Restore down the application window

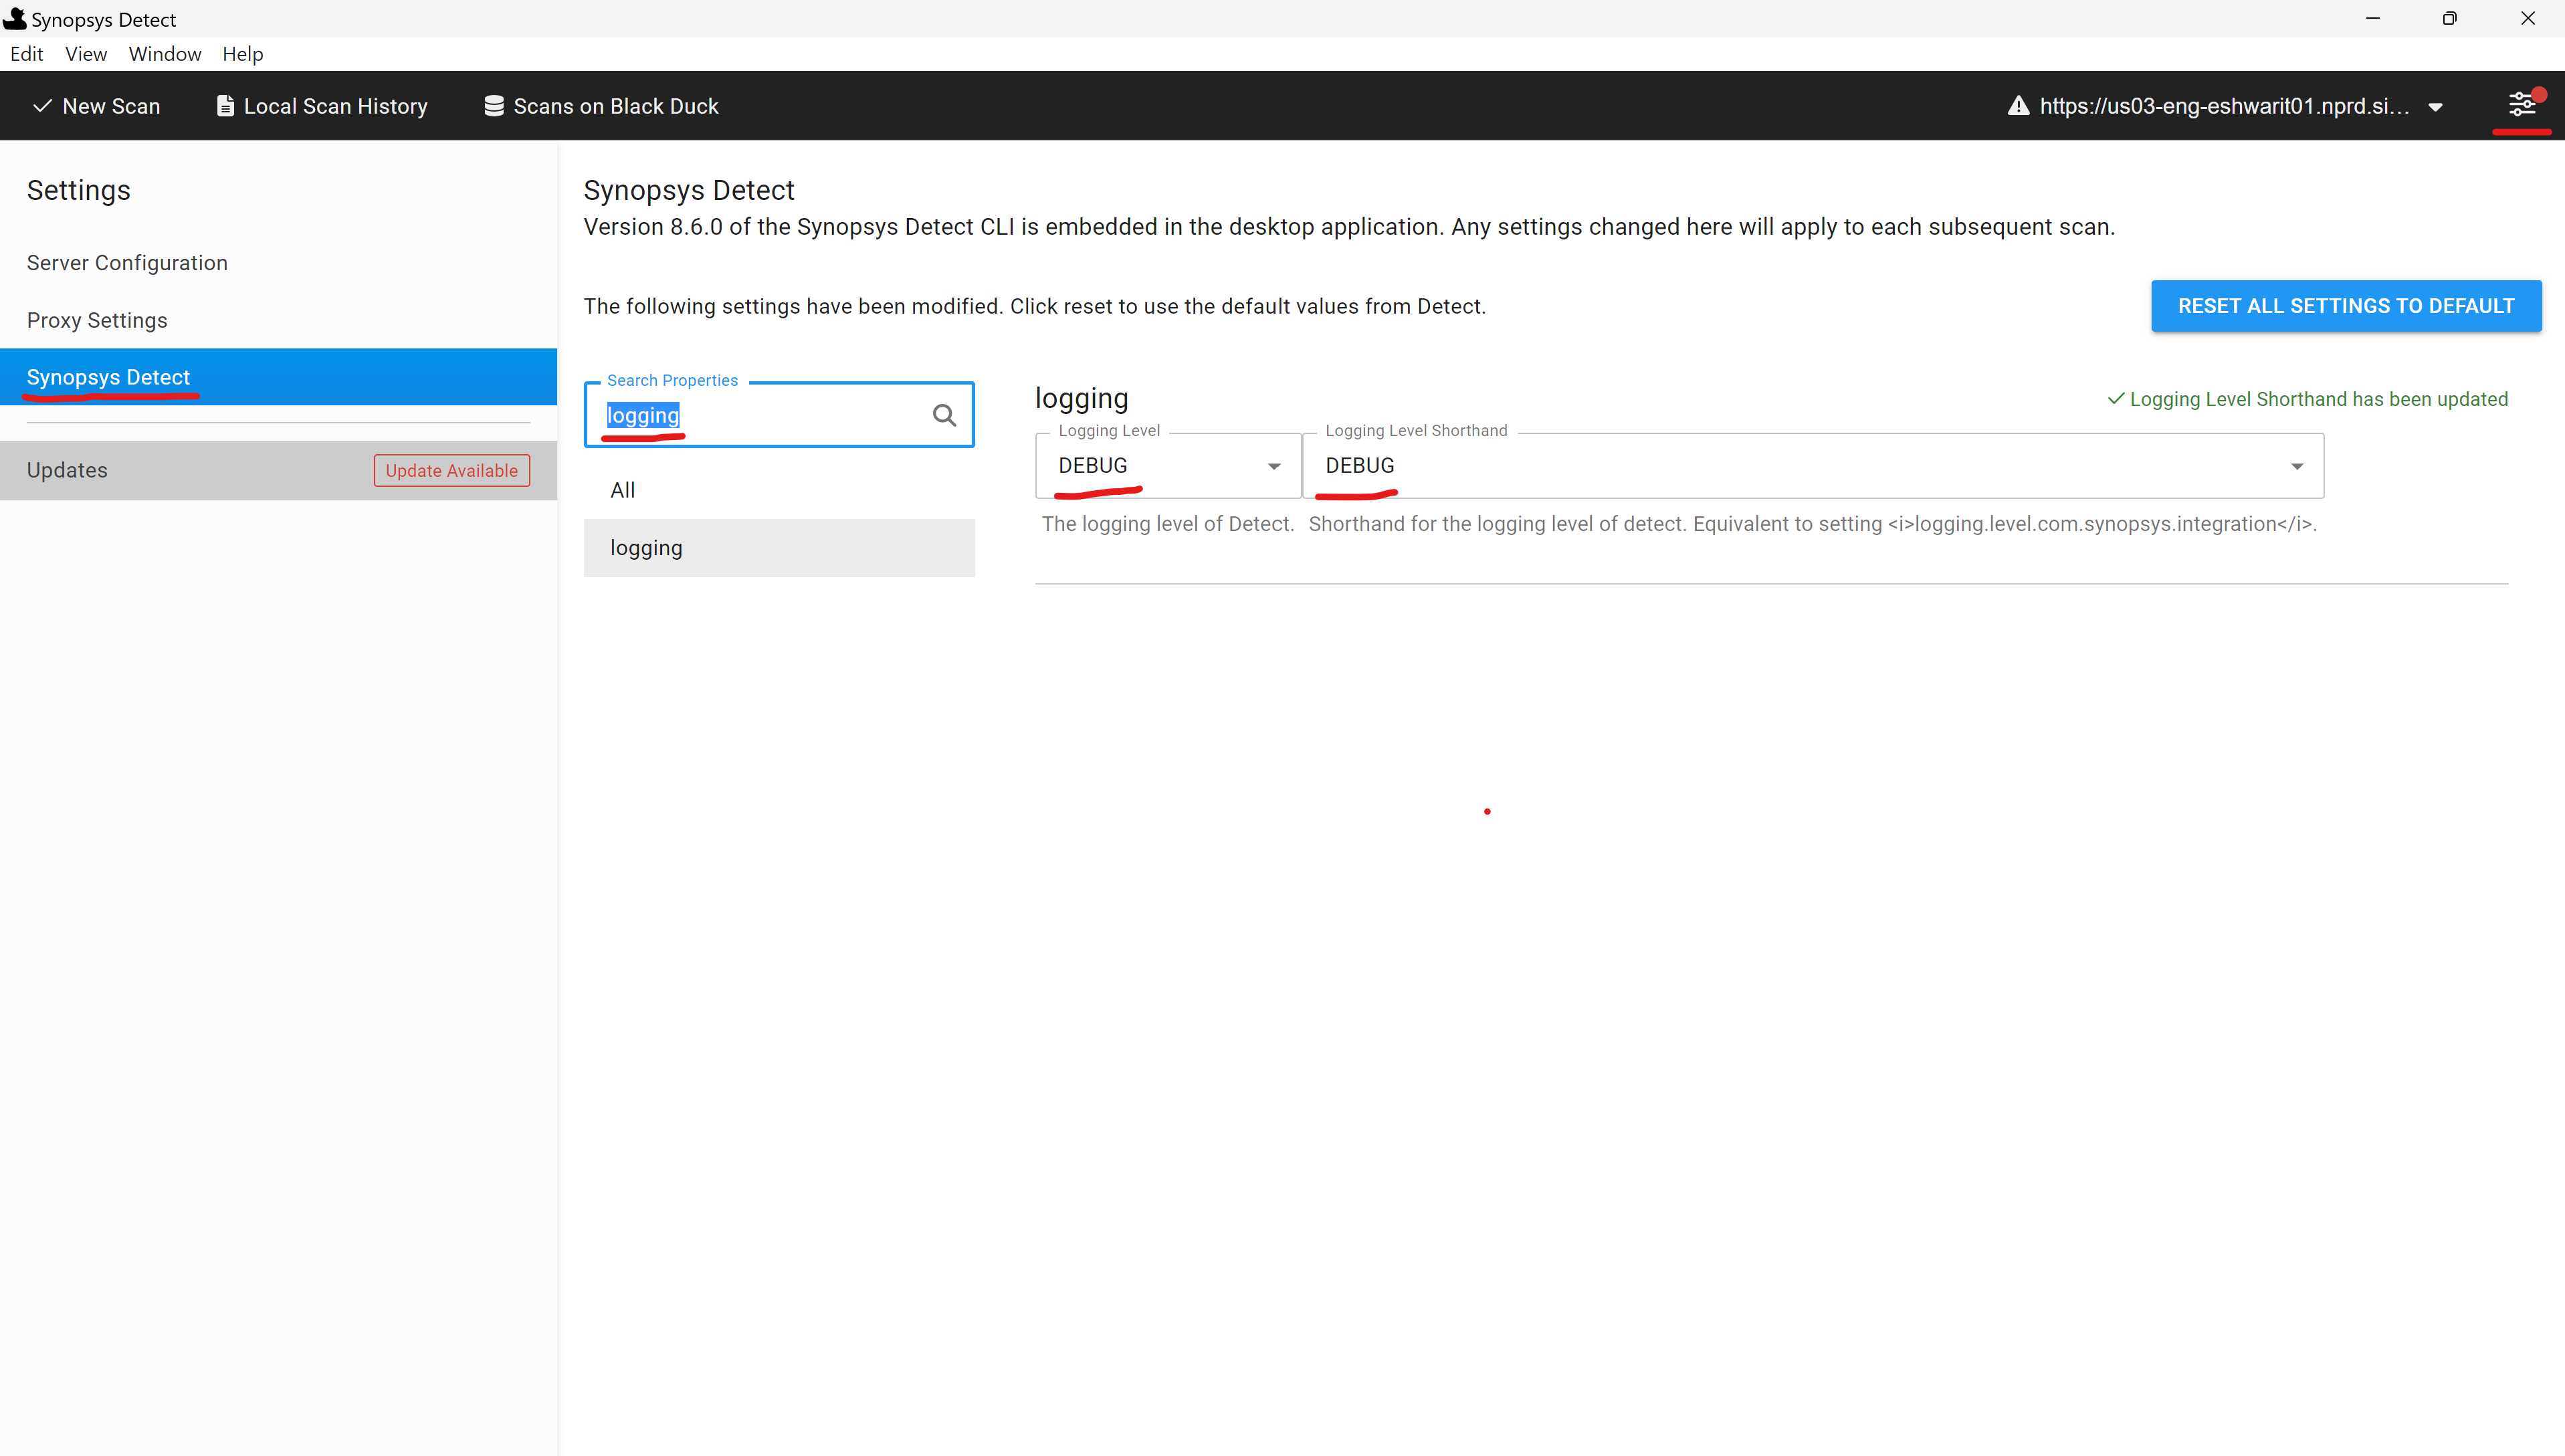pyautogui.click(x=2449, y=18)
